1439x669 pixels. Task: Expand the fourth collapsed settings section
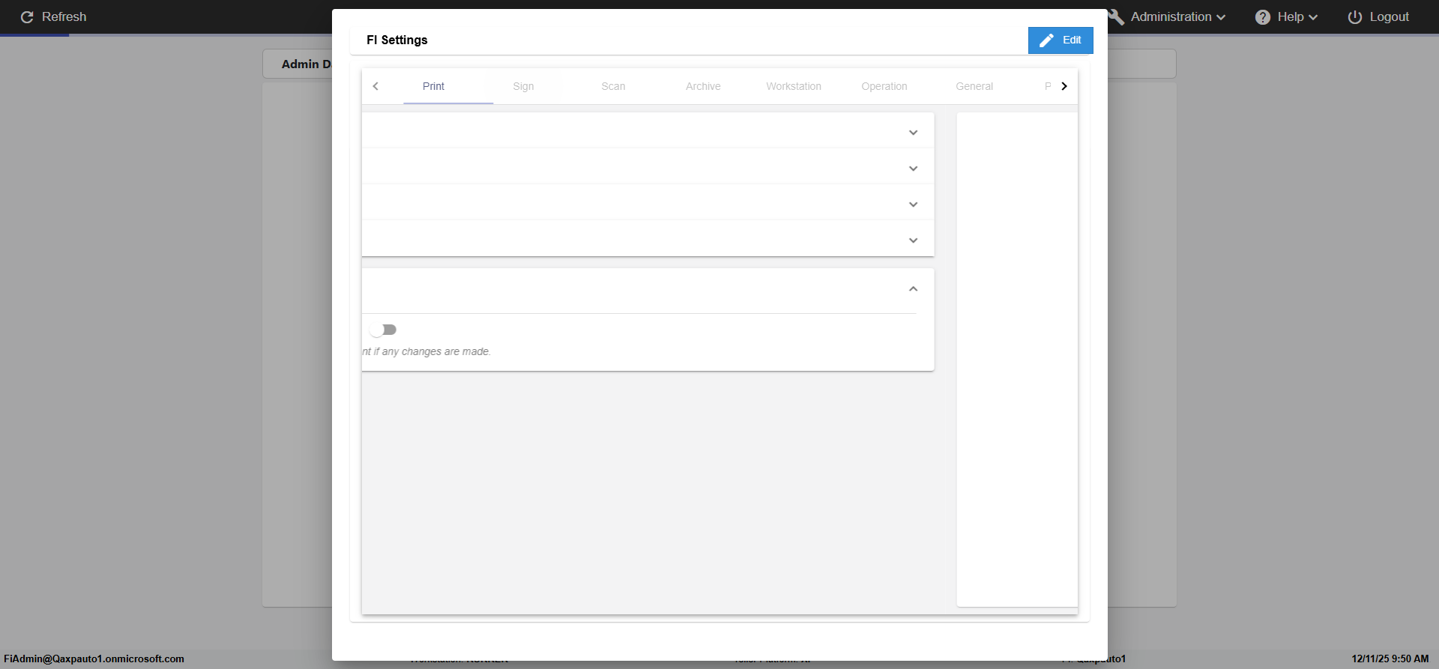(x=913, y=240)
